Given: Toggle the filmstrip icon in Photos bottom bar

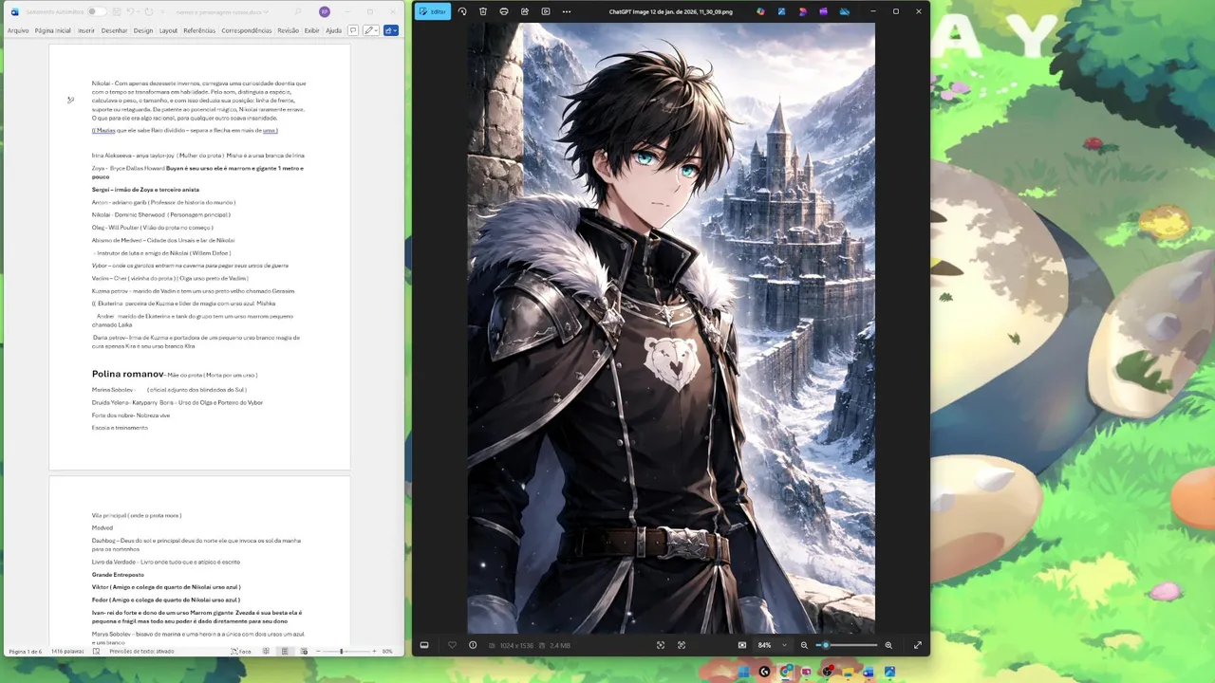Looking at the screenshot, I should pos(424,645).
